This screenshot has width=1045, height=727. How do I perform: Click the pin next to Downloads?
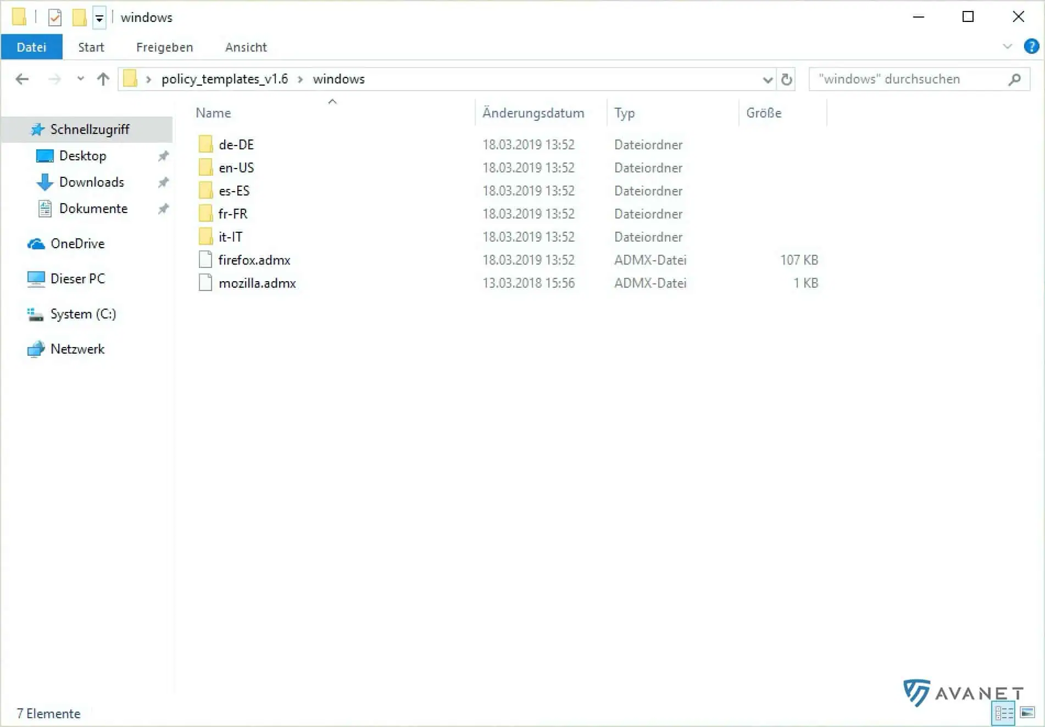pyautogui.click(x=163, y=182)
